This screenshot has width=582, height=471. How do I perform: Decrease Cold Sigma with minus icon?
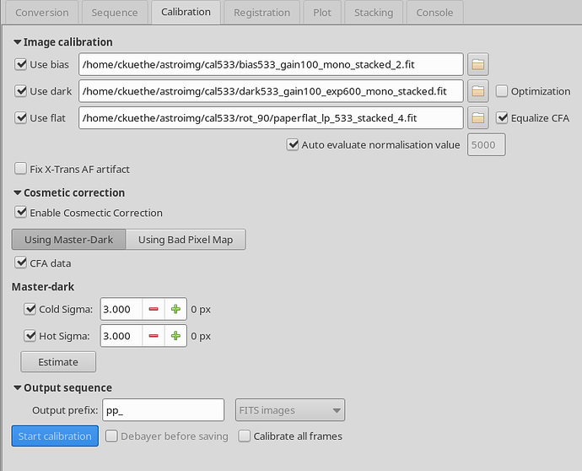[154, 309]
